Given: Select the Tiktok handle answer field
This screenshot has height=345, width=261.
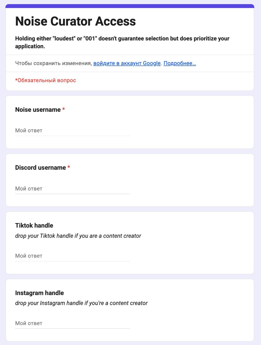Looking at the screenshot, I should click(x=72, y=256).
